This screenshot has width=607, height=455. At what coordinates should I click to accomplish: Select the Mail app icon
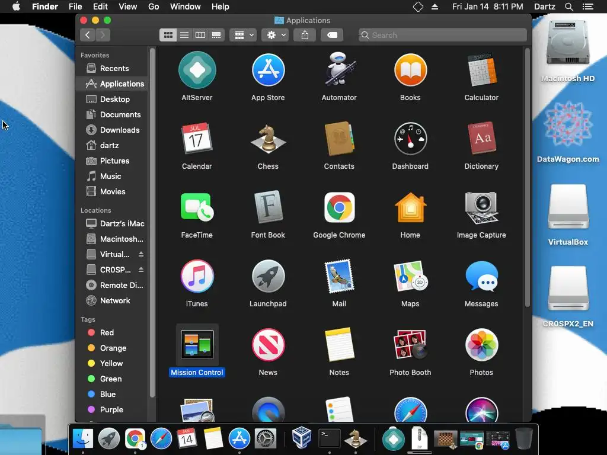pos(339,276)
